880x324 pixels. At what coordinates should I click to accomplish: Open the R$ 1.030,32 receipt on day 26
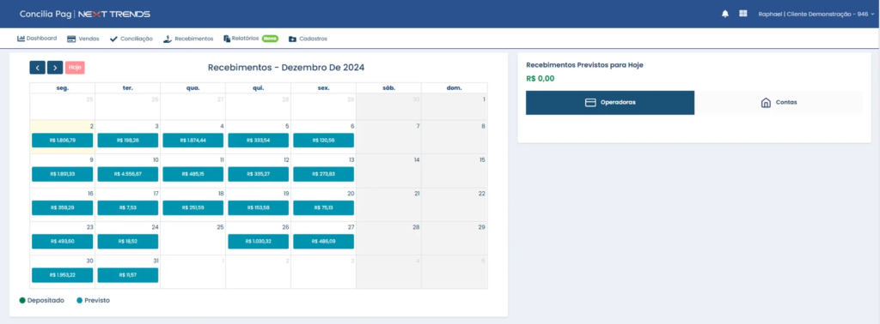click(x=258, y=242)
